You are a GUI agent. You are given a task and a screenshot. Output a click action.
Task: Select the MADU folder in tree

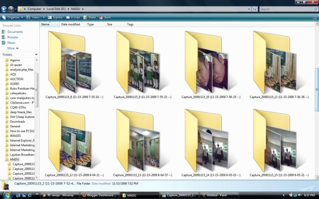coord(14,160)
